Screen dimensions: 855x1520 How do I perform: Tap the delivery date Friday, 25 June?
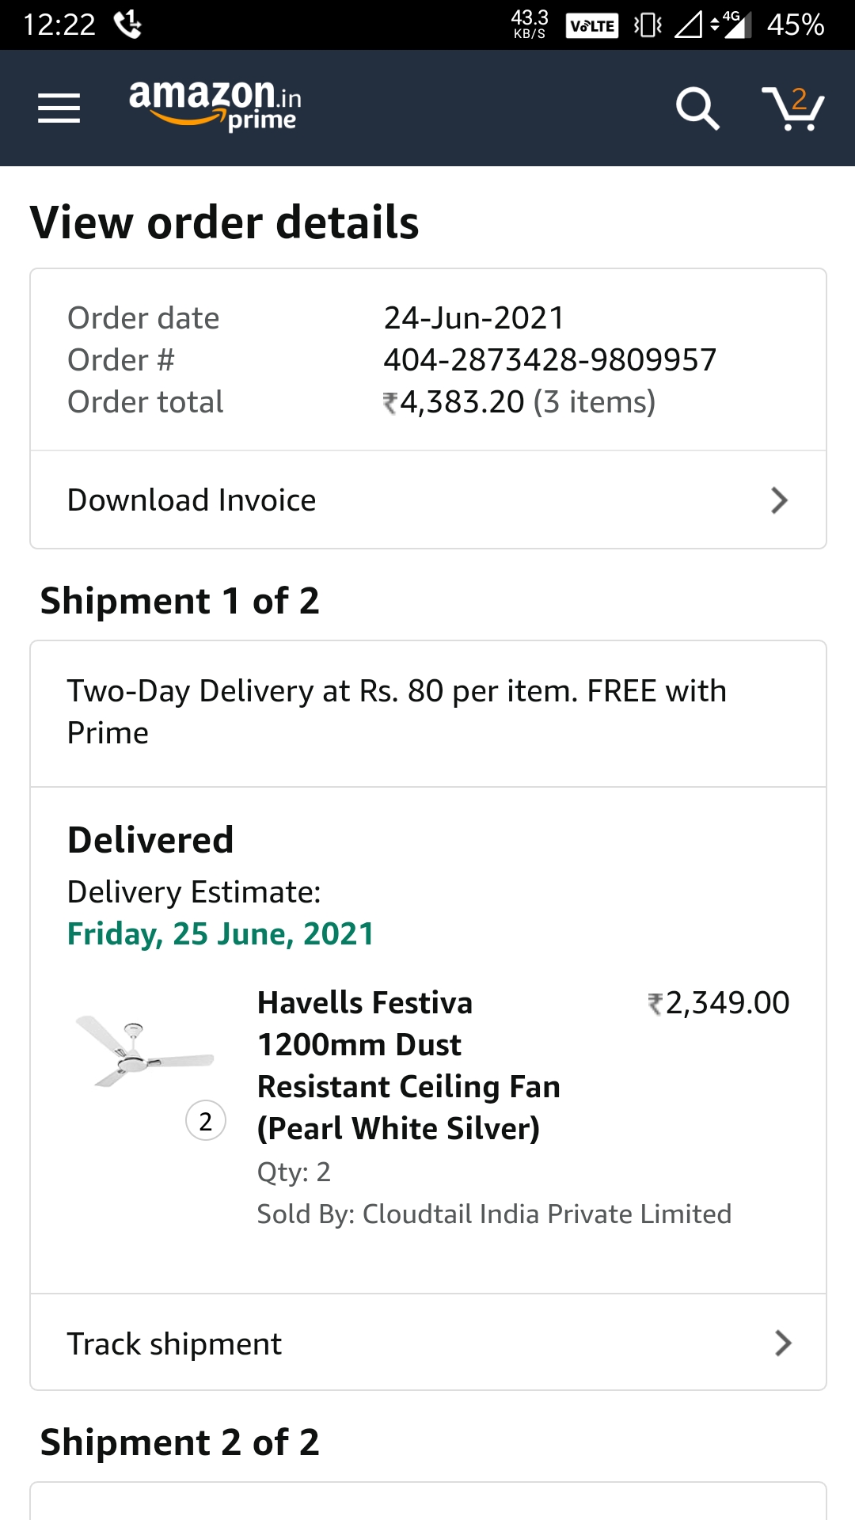(x=220, y=934)
